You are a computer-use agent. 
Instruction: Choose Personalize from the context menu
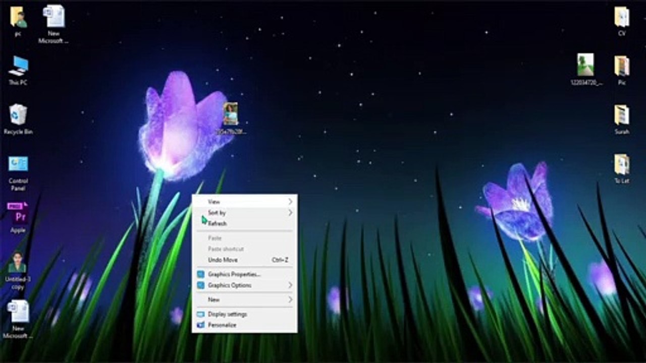coord(245,325)
